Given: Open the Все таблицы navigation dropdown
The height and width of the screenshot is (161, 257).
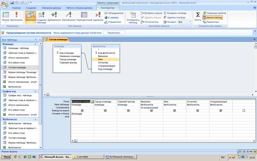Looking at the screenshot, I should point(36,40).
